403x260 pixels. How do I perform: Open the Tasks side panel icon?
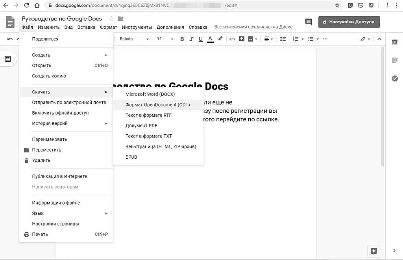coord(395,79)
